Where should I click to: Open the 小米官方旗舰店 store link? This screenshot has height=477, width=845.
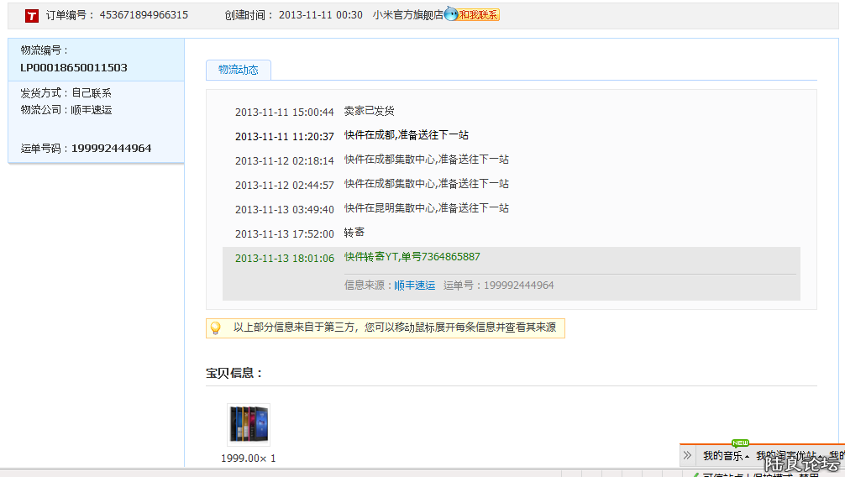tap(407, 15)
